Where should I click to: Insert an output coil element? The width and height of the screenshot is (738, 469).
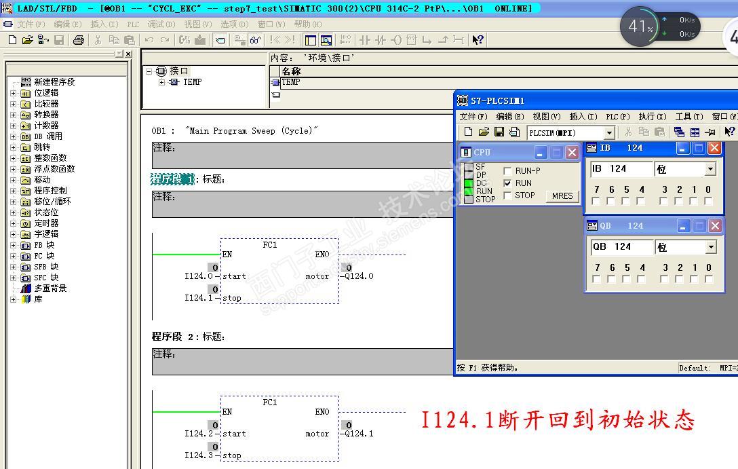(x=396, y=40)
